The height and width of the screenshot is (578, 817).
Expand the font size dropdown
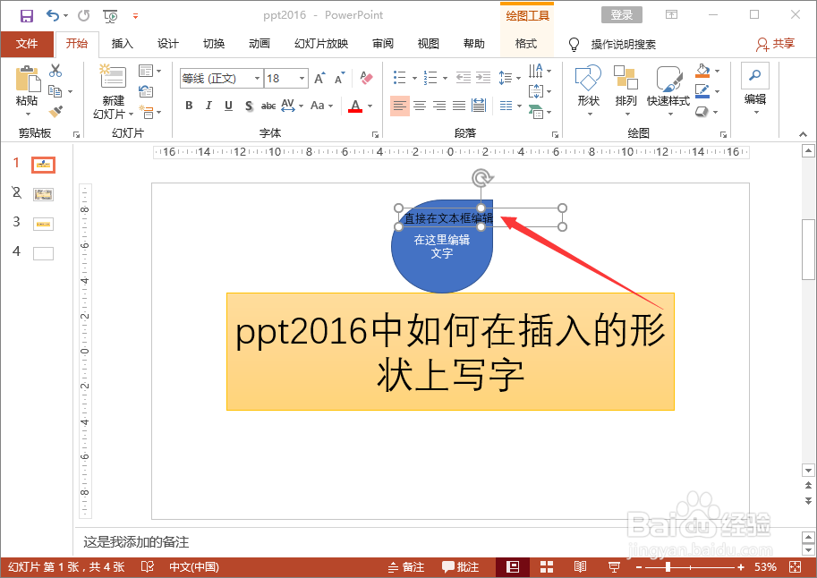(x=303, y=78)
